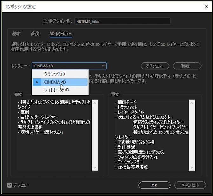213x196 pixels.
Task: Close the コンポジション設定 dialog with X
Action: click(x=205, y=7)
